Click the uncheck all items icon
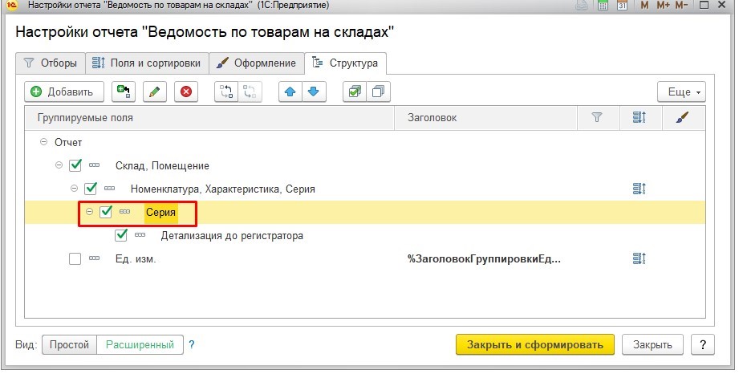 [377, 91]
